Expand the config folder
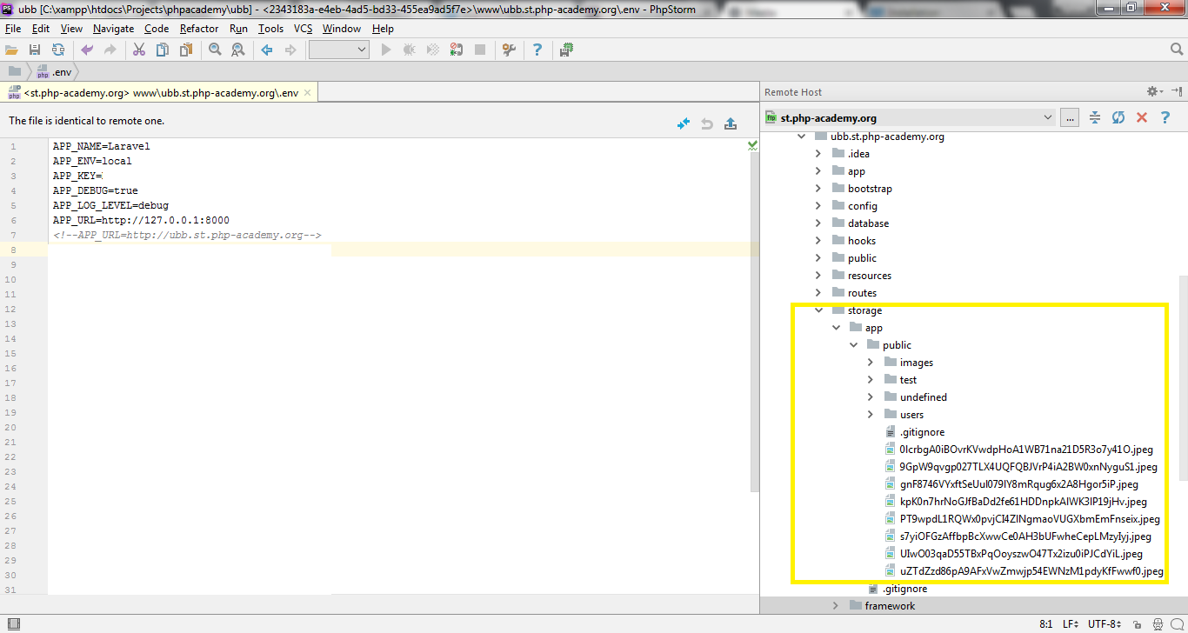 818,206
